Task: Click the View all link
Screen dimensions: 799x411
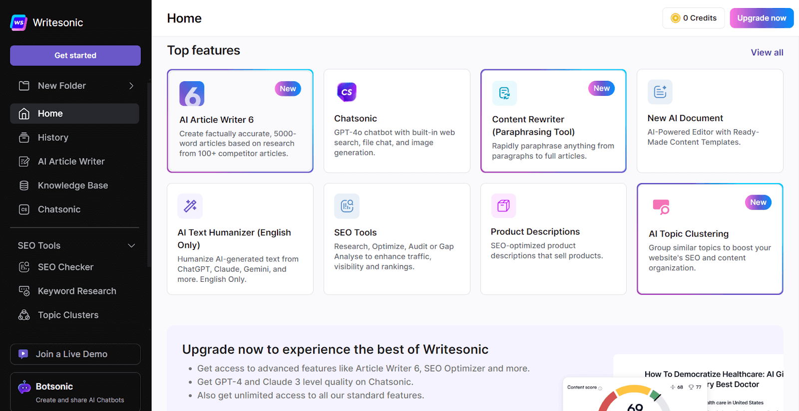Action: point(767,52)
